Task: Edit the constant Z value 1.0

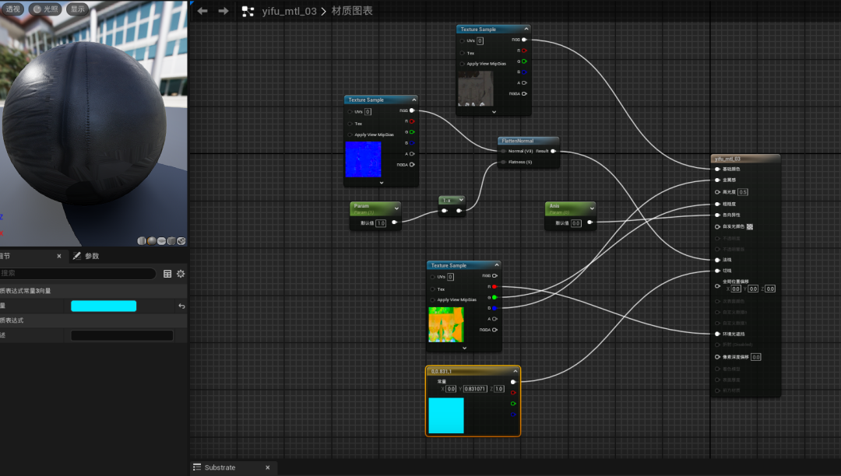Action: tap(499, 389)
